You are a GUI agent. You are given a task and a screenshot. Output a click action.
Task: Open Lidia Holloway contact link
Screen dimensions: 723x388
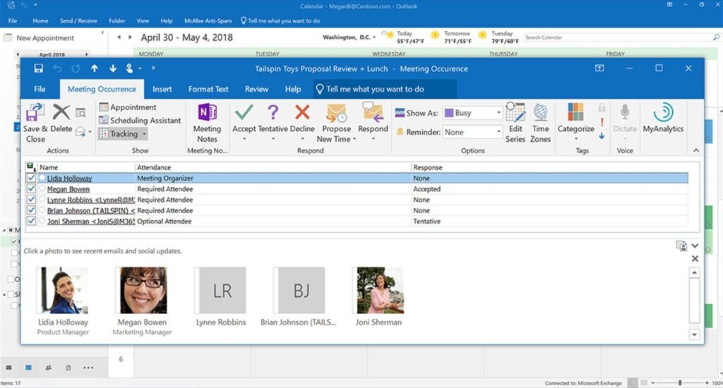click(69, 178)
